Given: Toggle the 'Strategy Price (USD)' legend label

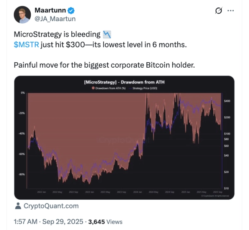Looking at the screenshot, I should point(144,89).
